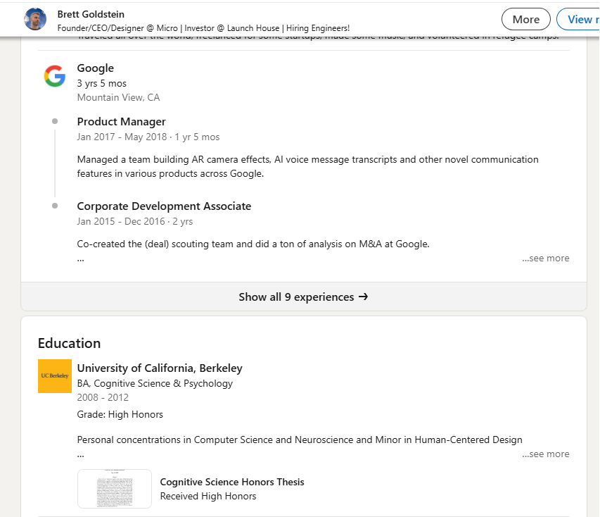Select the Education section heading
600x517 pixels.
(69, 343)
